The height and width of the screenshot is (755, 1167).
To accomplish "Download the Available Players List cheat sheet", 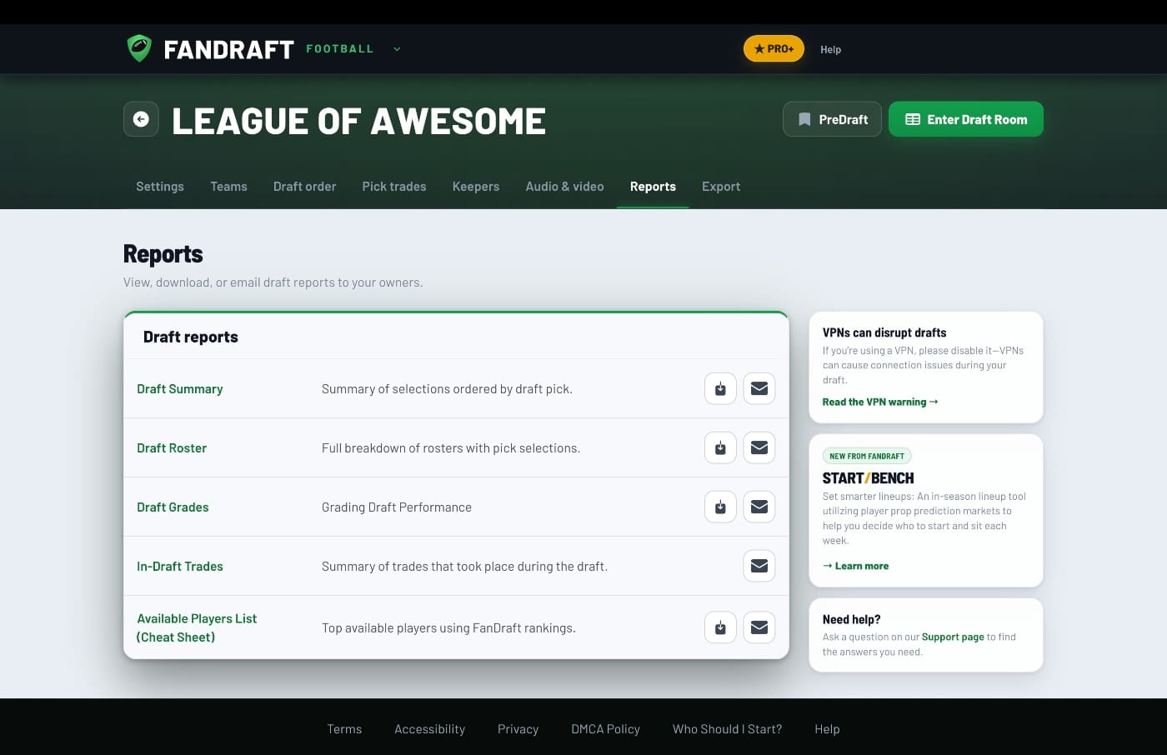I will tap(720, 627).
